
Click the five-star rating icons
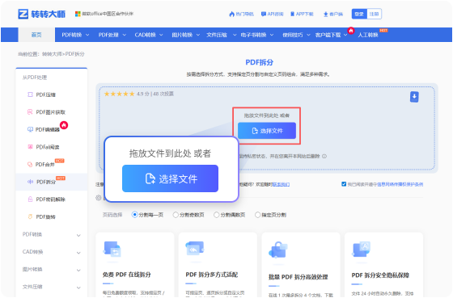point(120,94)
